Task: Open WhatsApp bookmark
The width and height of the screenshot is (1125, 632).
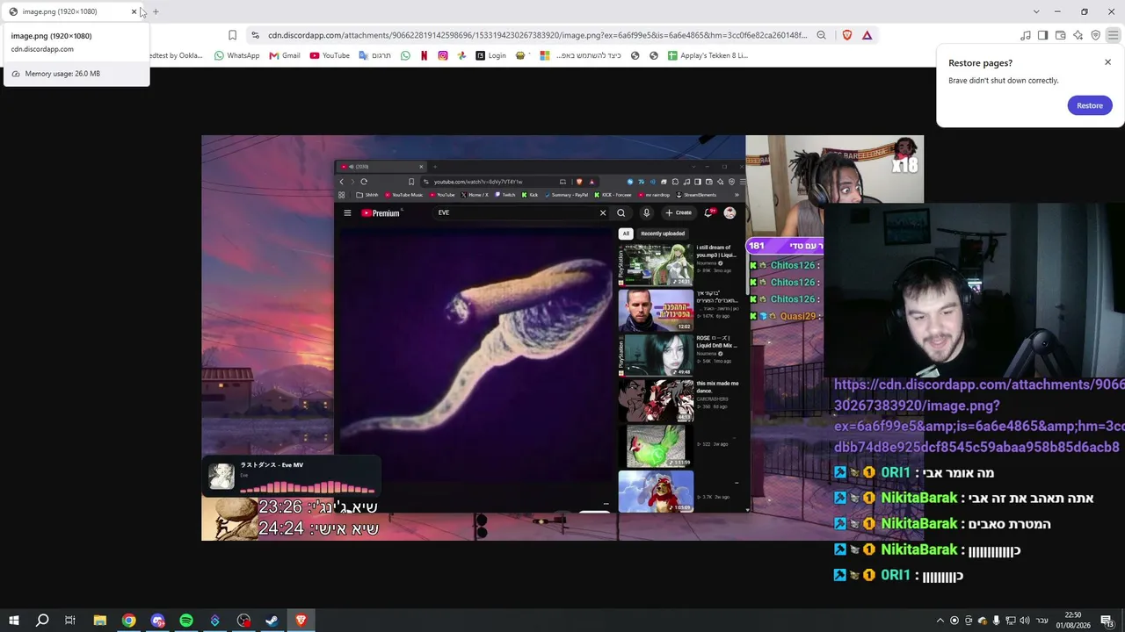Action: point(236,55)
